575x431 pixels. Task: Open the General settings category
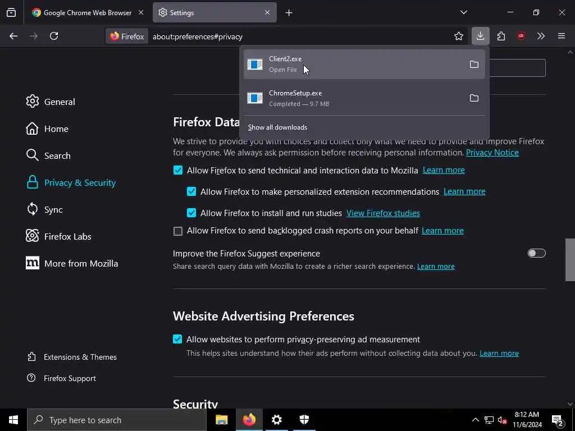[x=51, y=102]
